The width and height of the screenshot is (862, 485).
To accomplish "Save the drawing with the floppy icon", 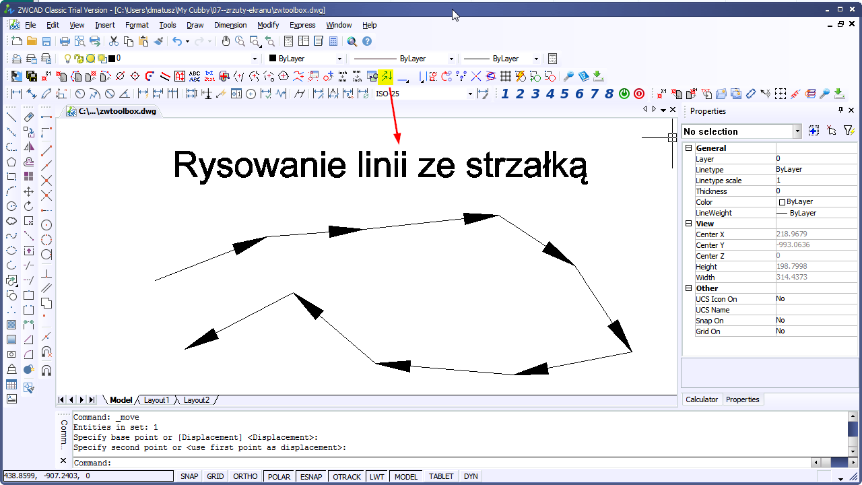I will tap(46, 41).
